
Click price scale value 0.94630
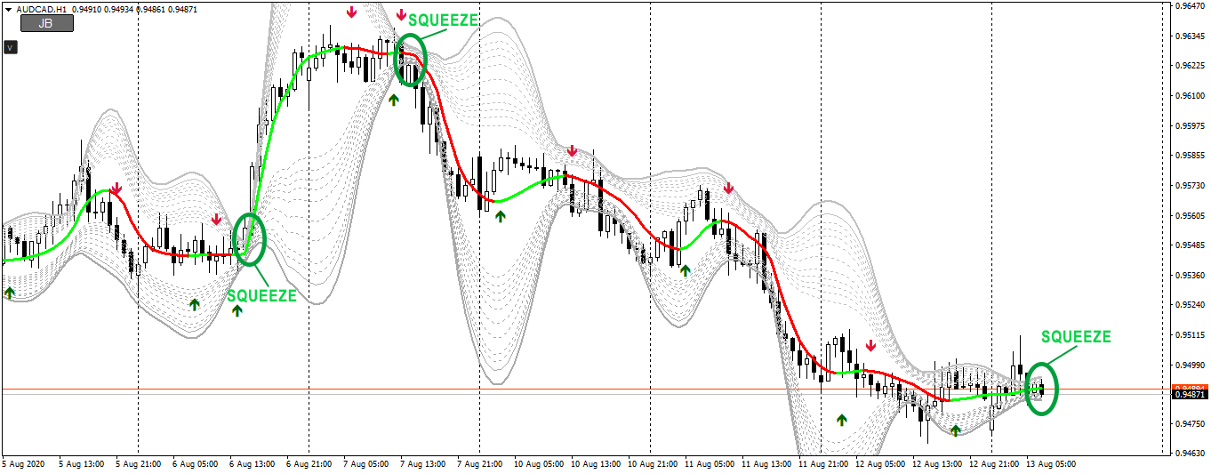(1190, 454)
